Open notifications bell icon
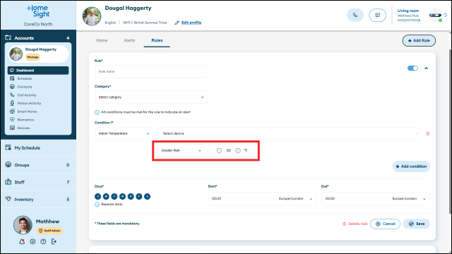452x254 pixels. point(22,241)
